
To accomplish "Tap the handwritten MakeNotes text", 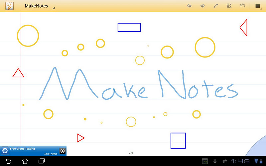I will point(138,84).
